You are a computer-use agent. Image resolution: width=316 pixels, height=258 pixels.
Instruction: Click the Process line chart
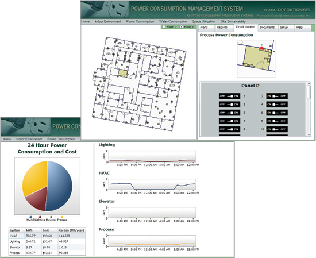[x=152, y=241]
